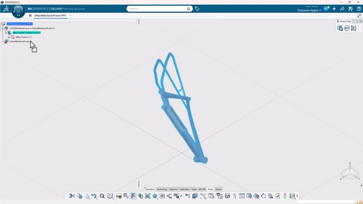
Task: Open the Help question mark icon
Action: point(359,9)
